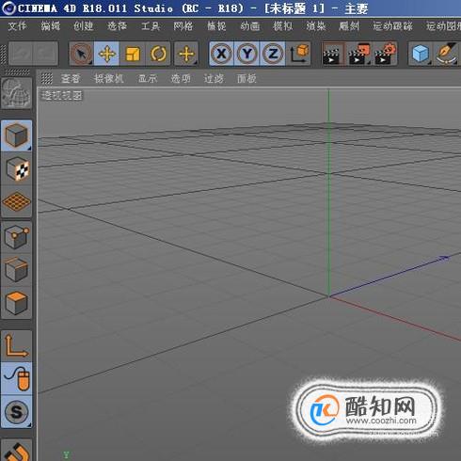
Task: Open the 雕刻 menu
Action: [349, 26]
